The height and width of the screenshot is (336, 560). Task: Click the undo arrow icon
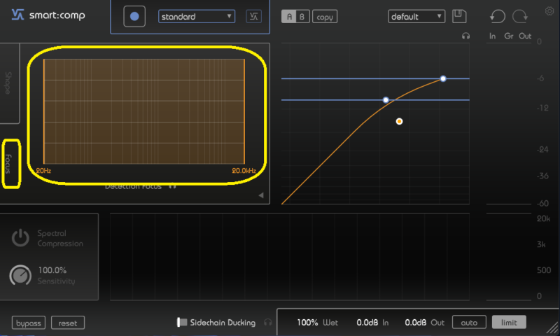pyautogui.click(x=498, y=16)
